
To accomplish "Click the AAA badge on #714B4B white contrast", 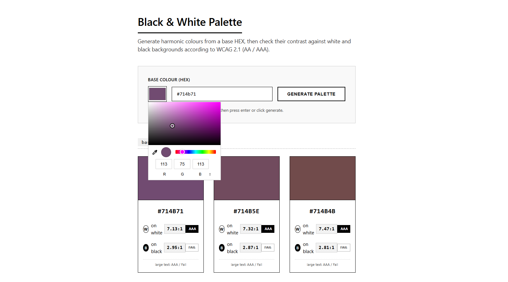I will point(344,229).
